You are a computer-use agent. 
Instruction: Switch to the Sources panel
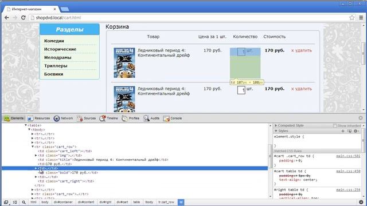tap(87, 118)
